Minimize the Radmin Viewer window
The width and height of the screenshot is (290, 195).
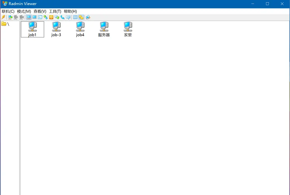[253, 4]
